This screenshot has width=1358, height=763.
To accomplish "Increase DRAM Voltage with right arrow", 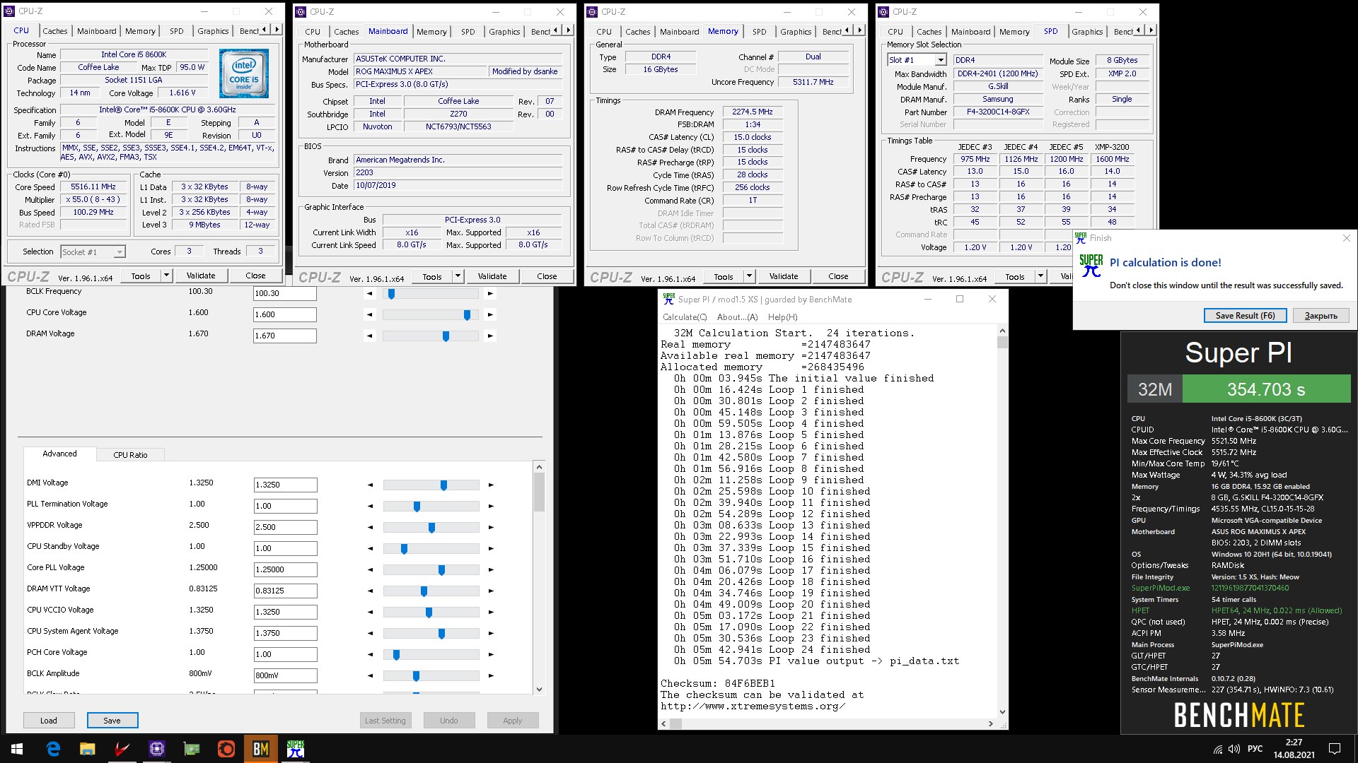I will (490, 336).
